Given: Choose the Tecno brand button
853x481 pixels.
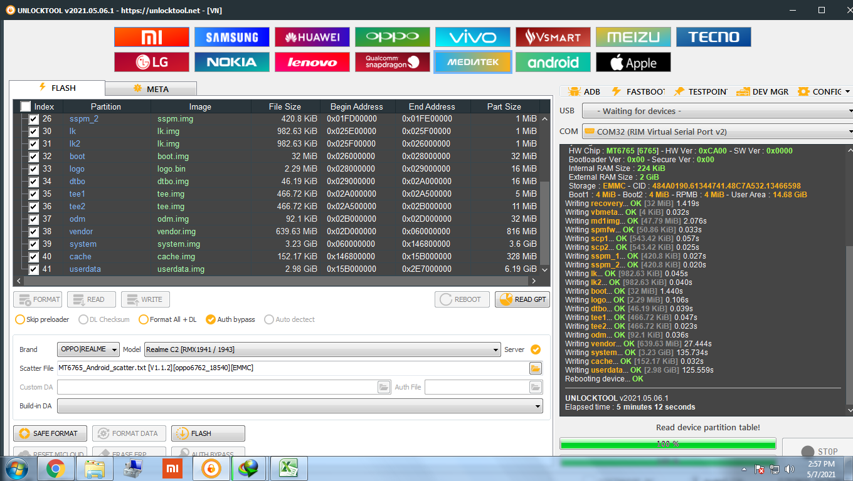Looking at the screenshot, I should tap(714, 37).
